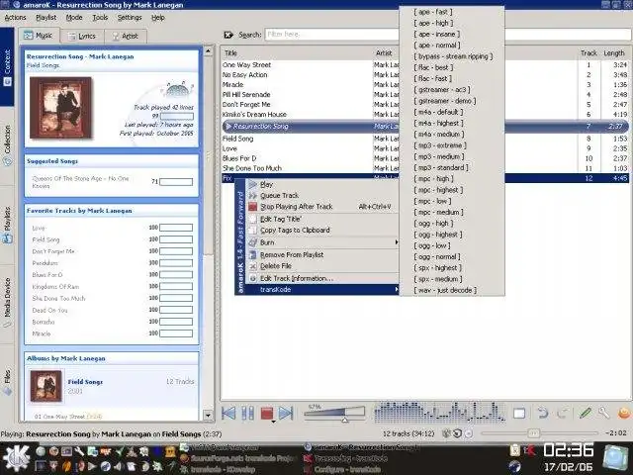Image resolution: width=633 pixels, height=475 pixels.
Task: Sort playlist by the Title column header
Action: point(297,52)
